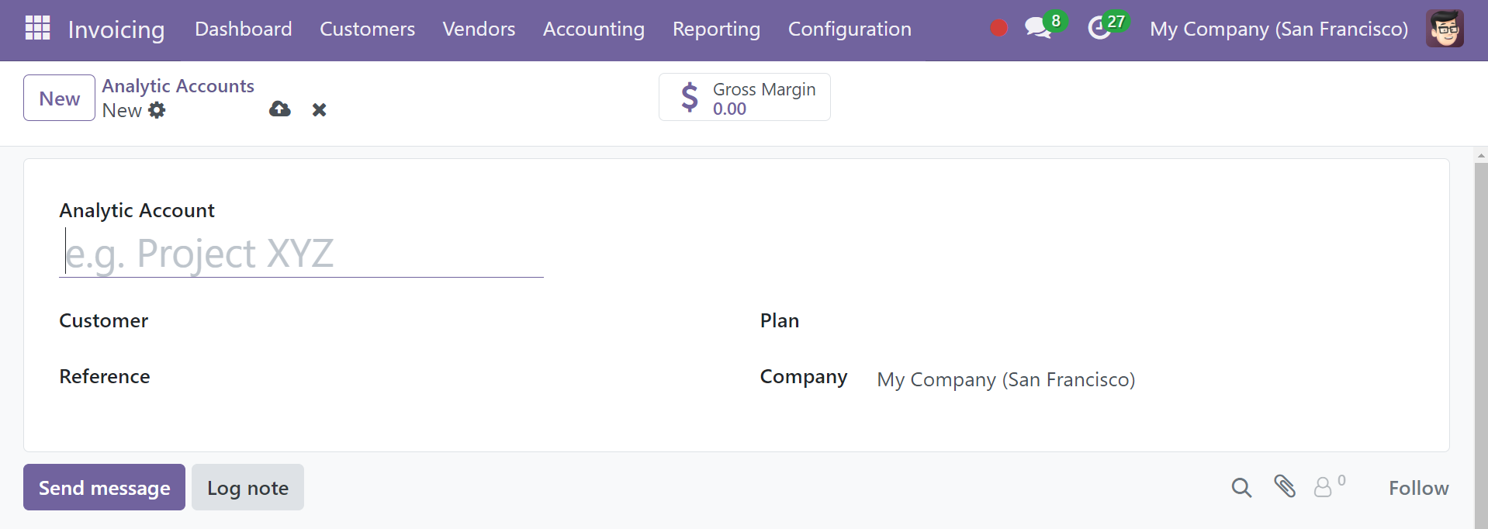Click the Send message button

(104, 487)
